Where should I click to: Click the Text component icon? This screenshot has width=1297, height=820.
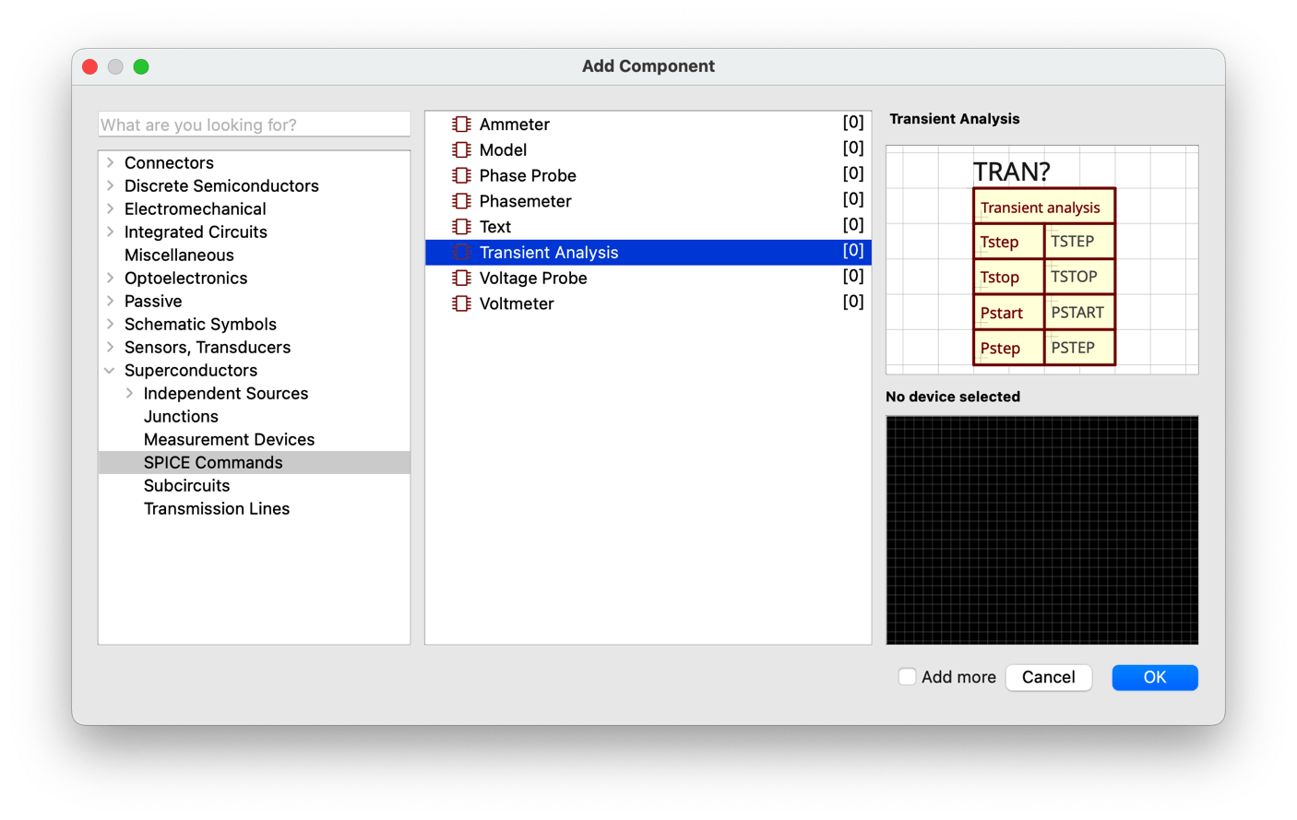pos(461,227)
